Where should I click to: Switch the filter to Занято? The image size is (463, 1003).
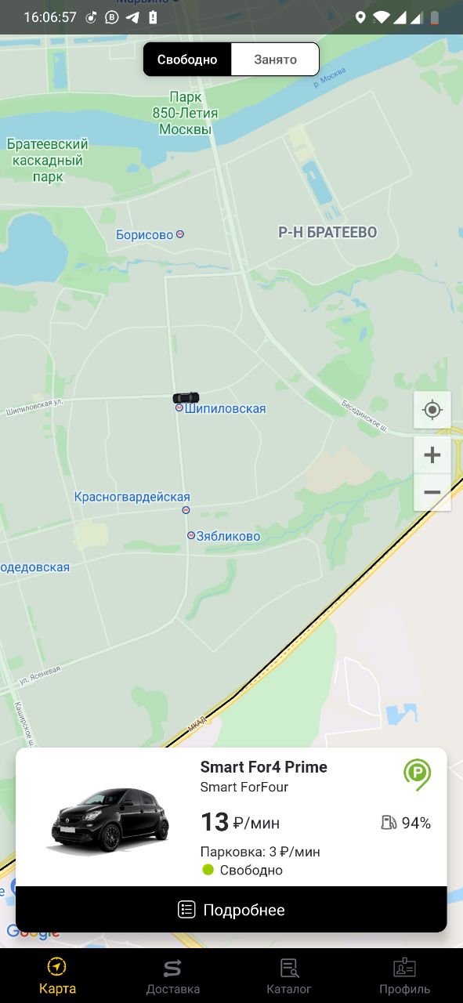[275, 60]
